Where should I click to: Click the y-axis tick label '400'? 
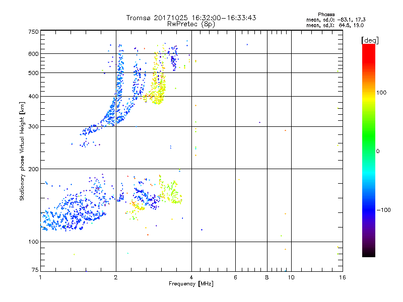[x=33, y=97]
